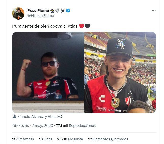Viewport: 164px width, 144px height.
Task: Open the left photo of man with fist
Action: click(x=48, y=72)
